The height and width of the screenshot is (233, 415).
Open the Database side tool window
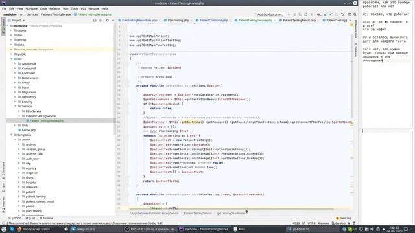tap(355, 50)
